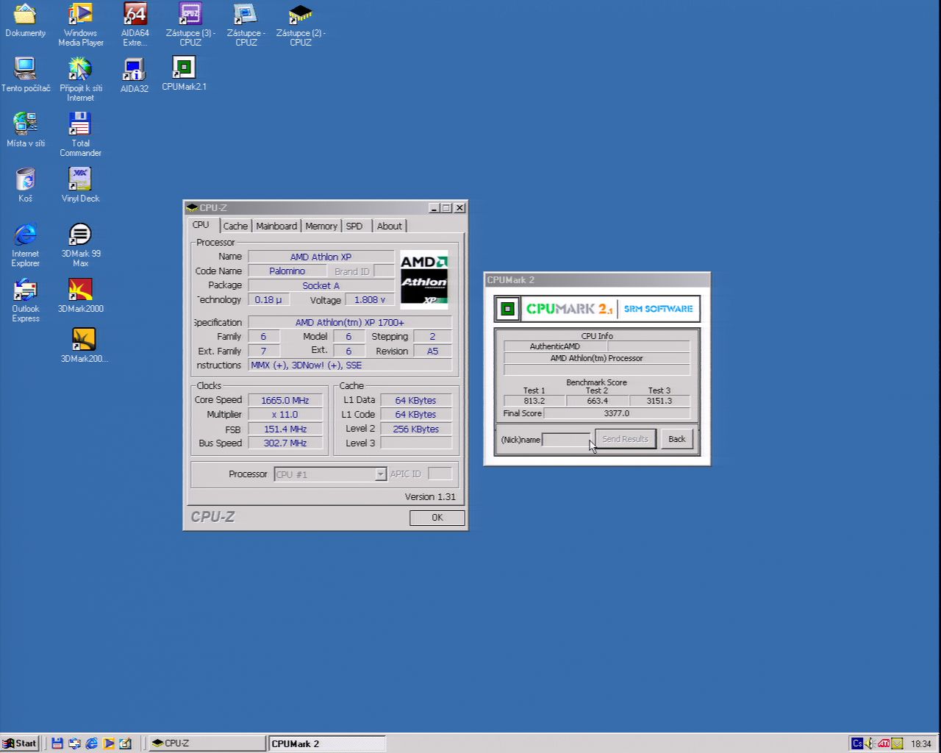Click the Voltage 1.808 v value
This screenshot has height=753, width=941.
370,300
